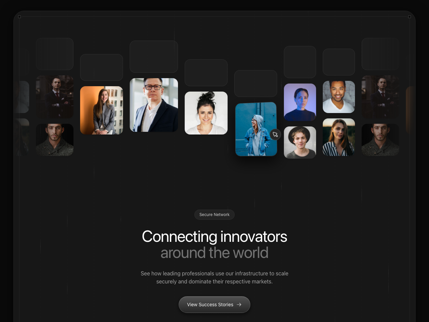Image resolution: width=429 pixels, height=322 pixels.
Task: Click the top-left corner frame handle
Action: point(19,17)
